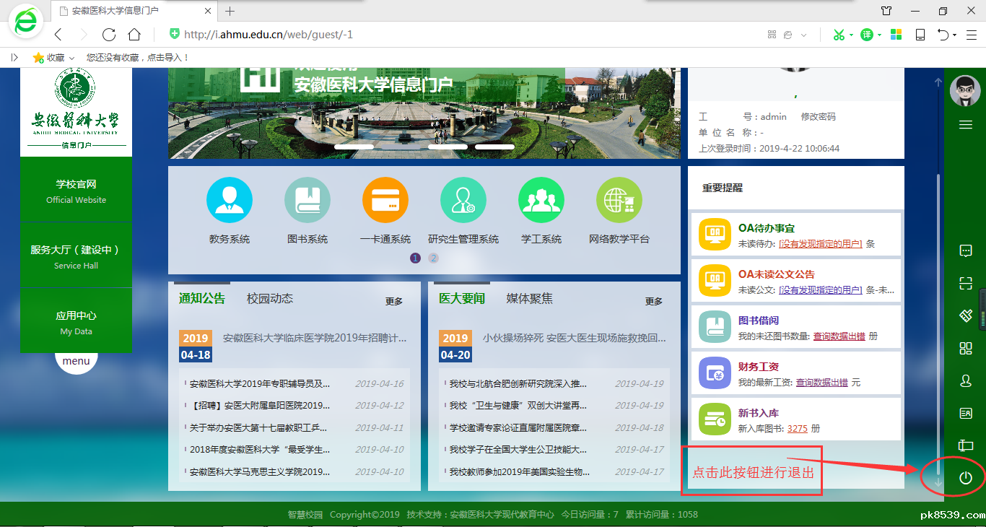Open the browser main menu icon

click(971, 35)
